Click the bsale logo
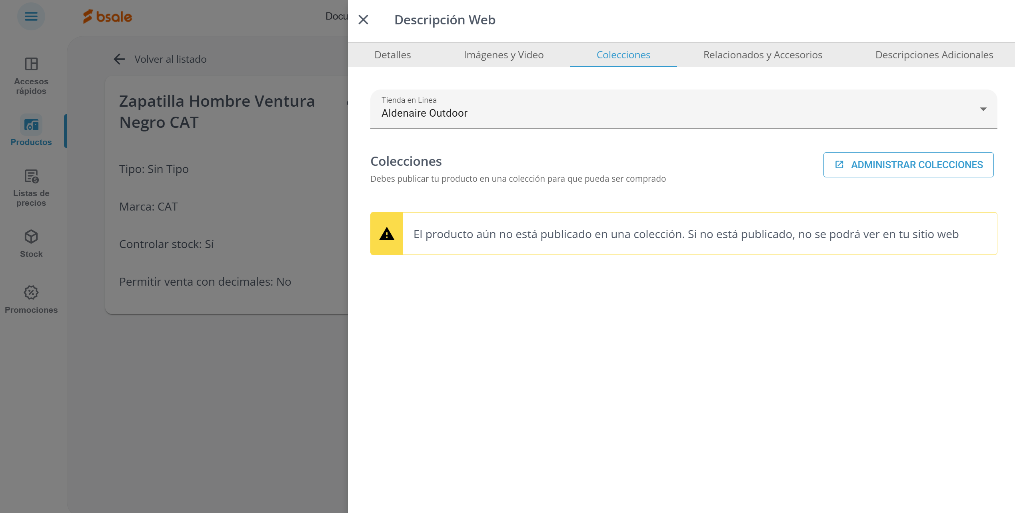The height and width of the screenshot is (513, 1015). [x=108, y=16]
